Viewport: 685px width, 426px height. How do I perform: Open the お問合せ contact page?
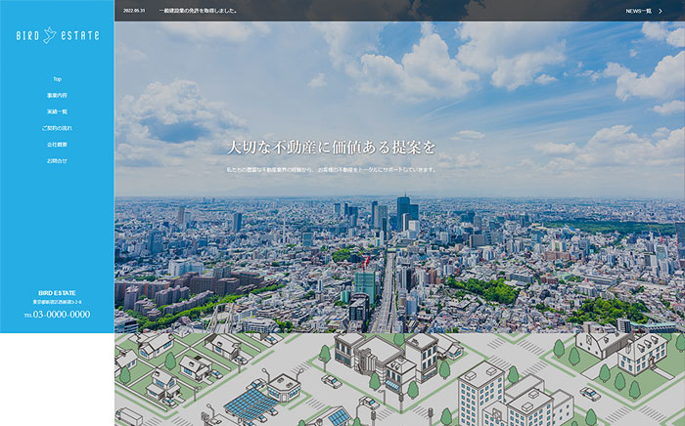tap(57, 160)
